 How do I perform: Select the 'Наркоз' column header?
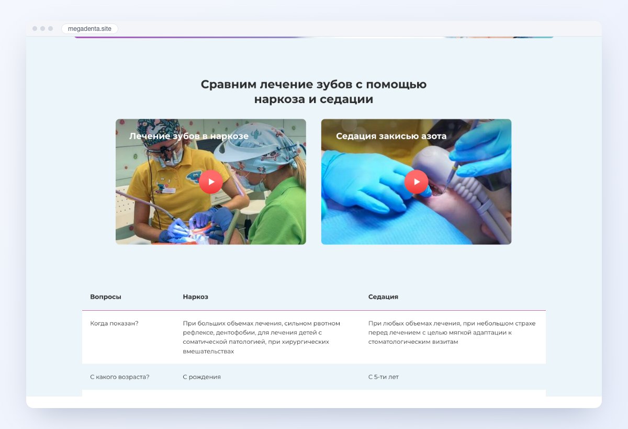coord(196,297)
